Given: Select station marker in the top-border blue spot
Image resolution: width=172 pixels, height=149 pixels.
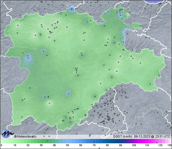Looking at the screenshot, I should (x=72, y=9).
